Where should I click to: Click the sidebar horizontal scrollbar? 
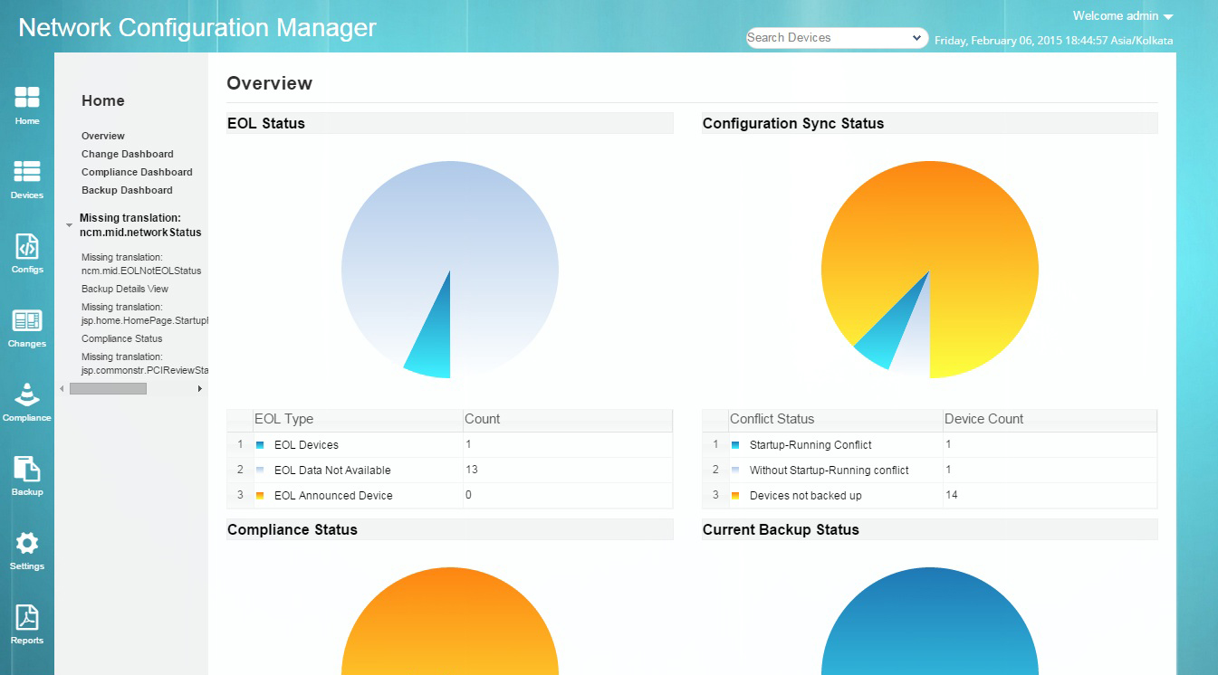click(x=109, y=388)
